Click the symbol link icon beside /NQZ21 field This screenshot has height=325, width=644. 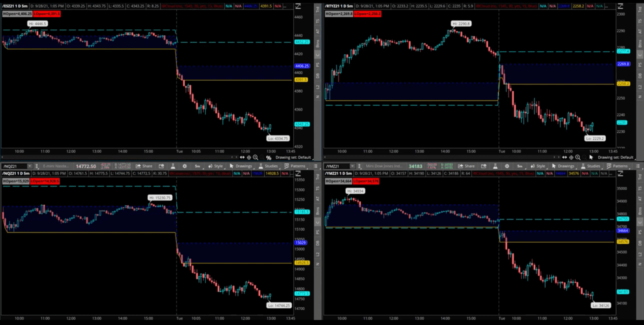tap(37, 166)
